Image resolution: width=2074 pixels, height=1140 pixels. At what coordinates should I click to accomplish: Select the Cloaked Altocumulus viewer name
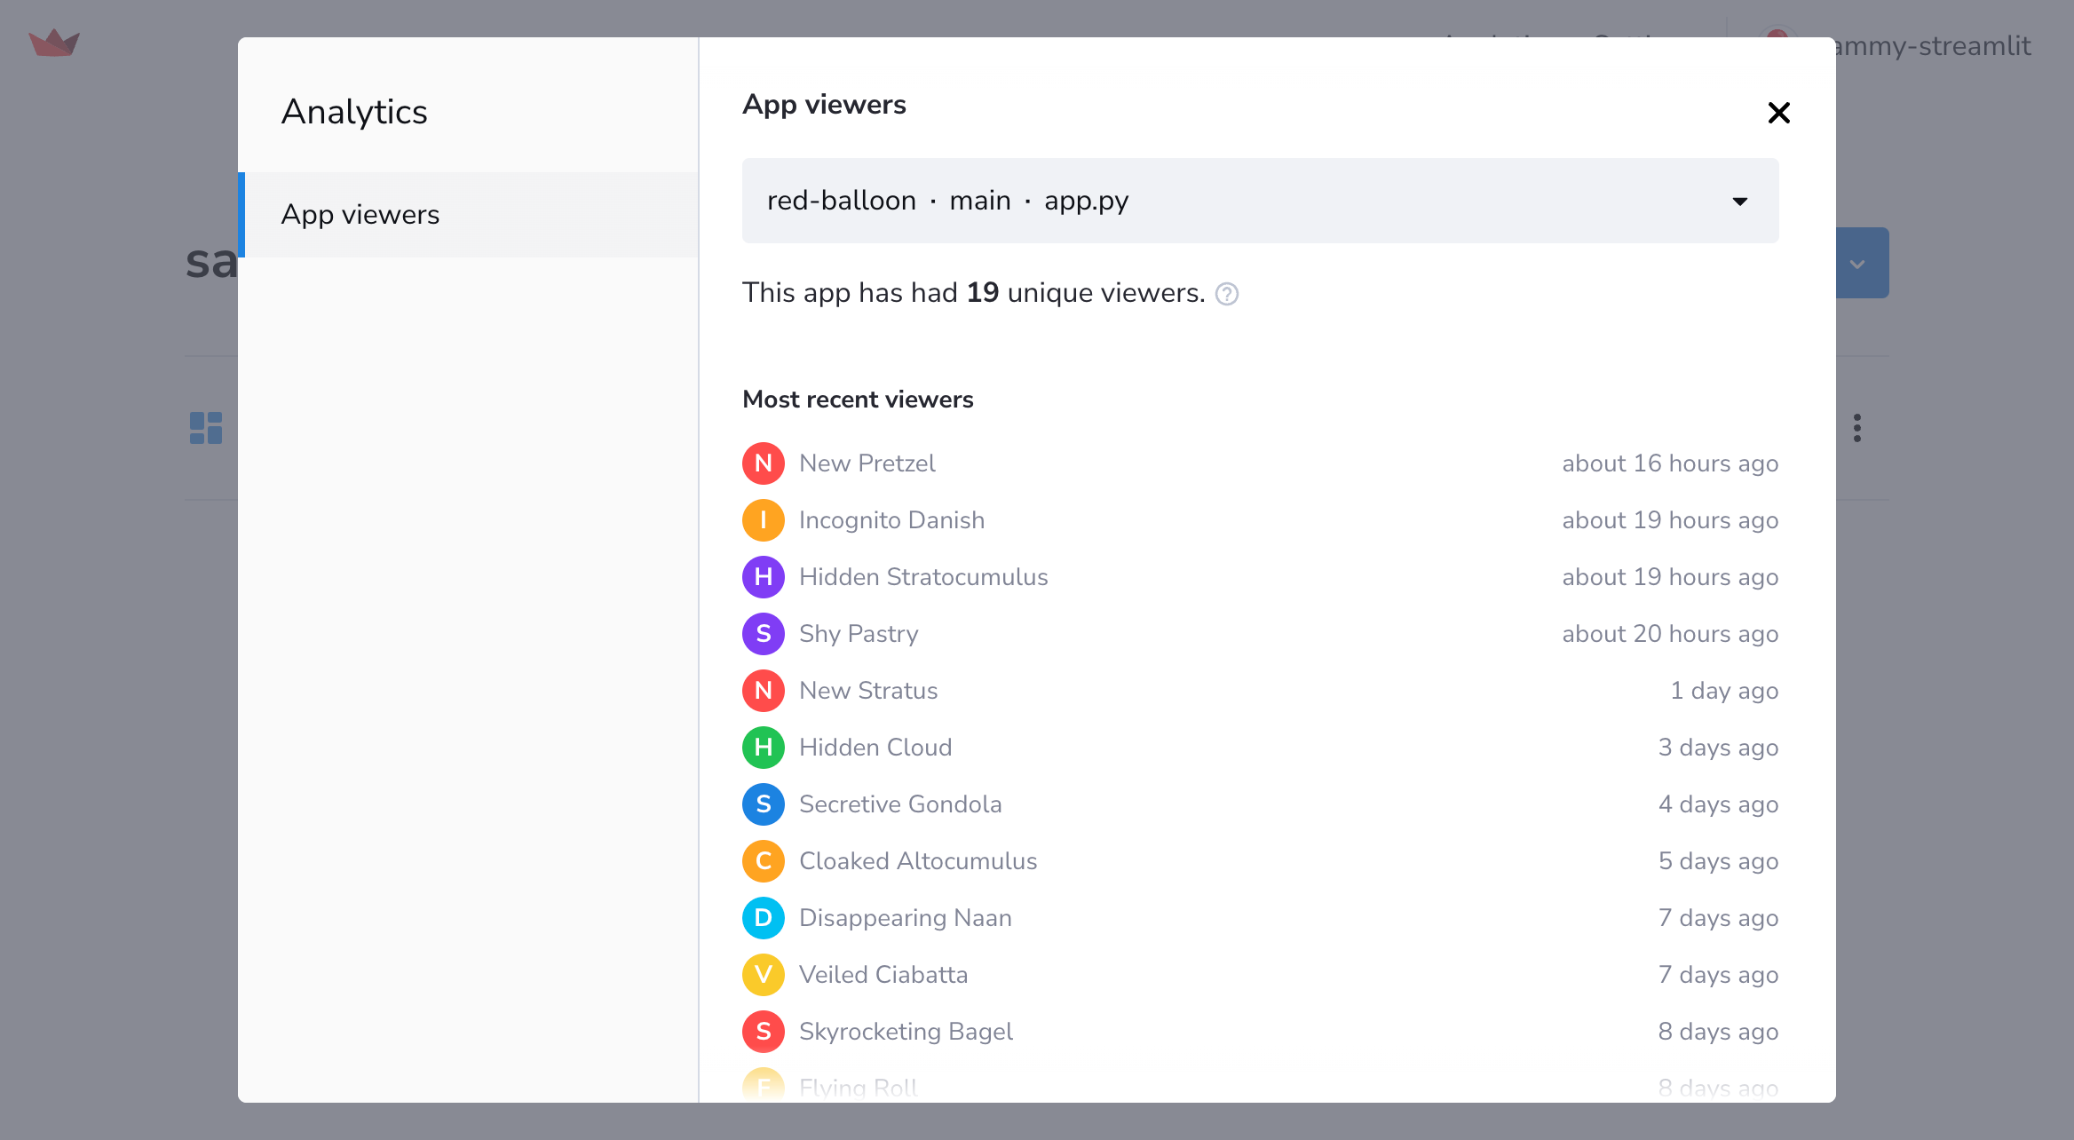click(x=918, y=861)
